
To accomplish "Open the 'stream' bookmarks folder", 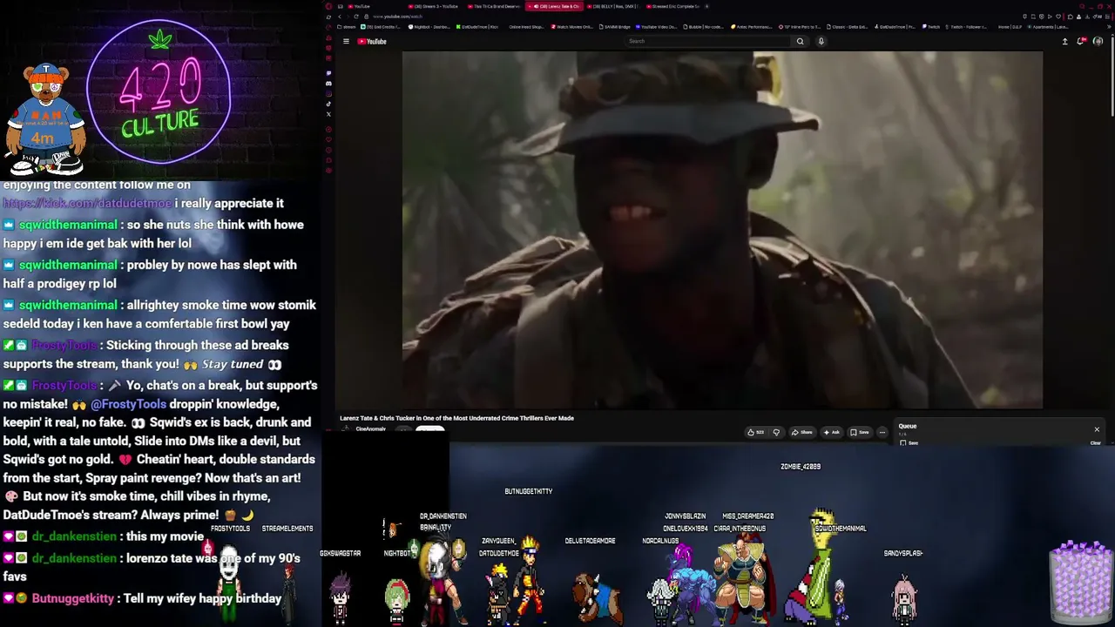I will pyautogui.click(x=347, y=27).
